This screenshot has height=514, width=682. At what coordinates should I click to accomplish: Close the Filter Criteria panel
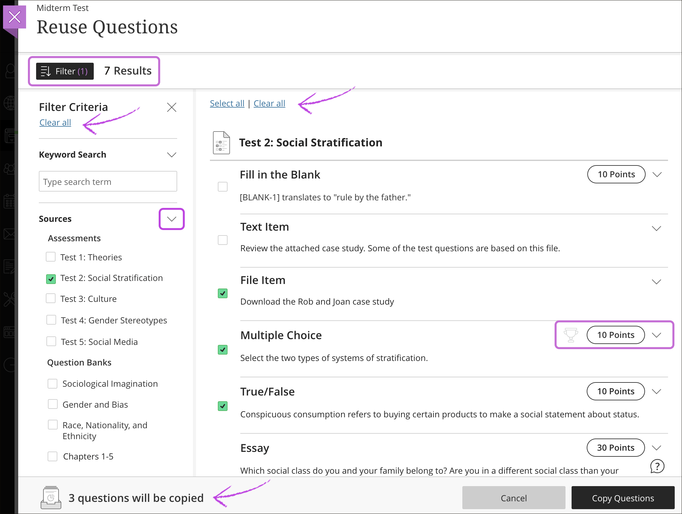[x=172, y=107]
